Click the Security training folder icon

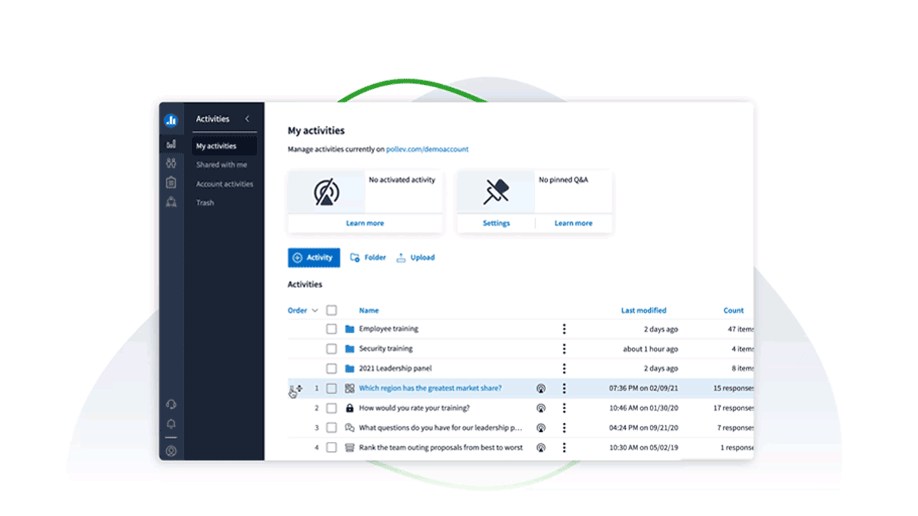[350, 349]
